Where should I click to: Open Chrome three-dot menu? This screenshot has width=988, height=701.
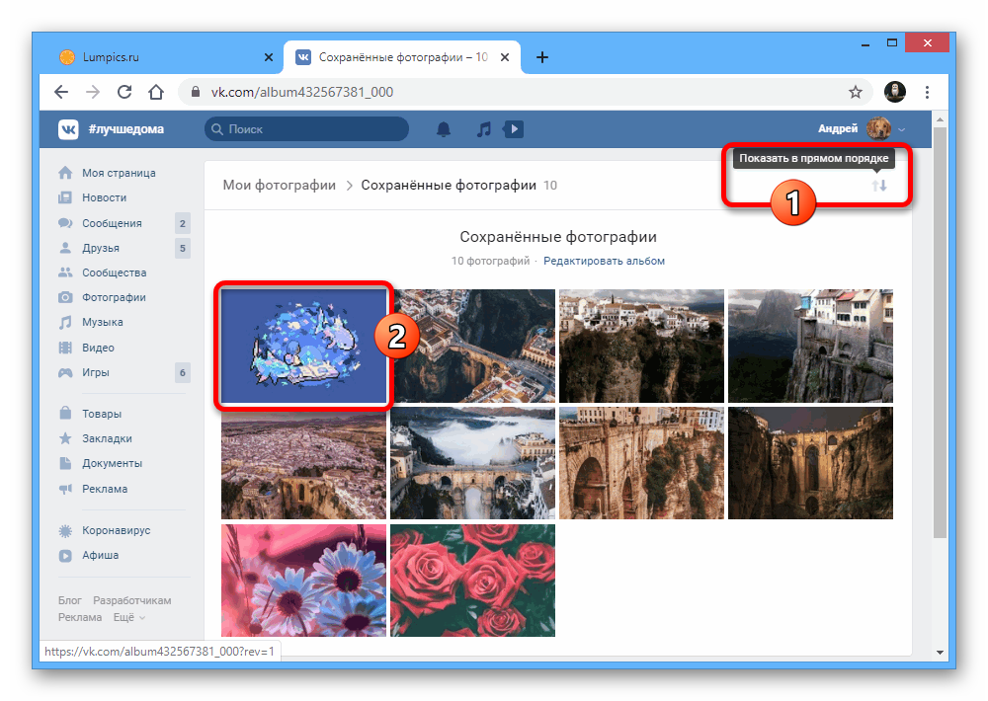[x=927, y=92]
